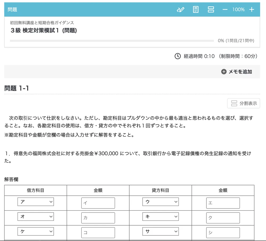Add a memo with メモを追加
This screenshot has height=241, width=266.
point(237,72)
